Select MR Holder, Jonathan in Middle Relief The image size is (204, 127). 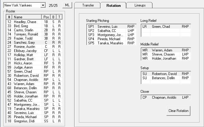tap(166, 58)
